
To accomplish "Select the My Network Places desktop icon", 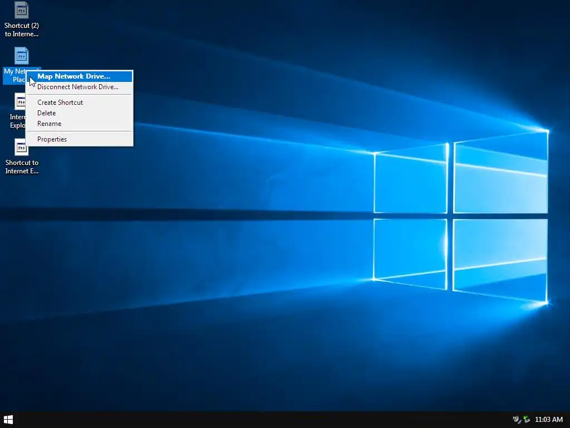I will pyautogui.click(x=22, y=56).
